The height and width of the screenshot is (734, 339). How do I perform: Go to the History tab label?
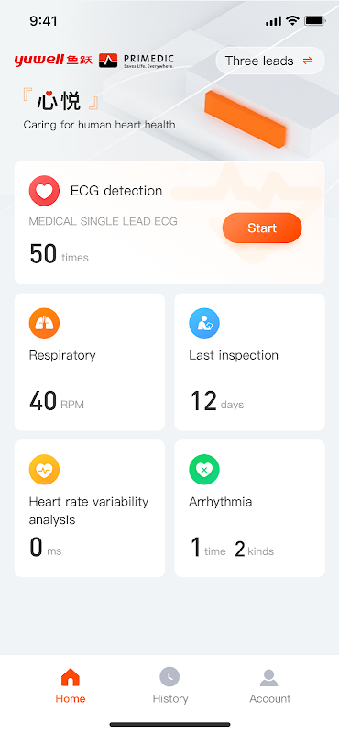coord(170,698)
